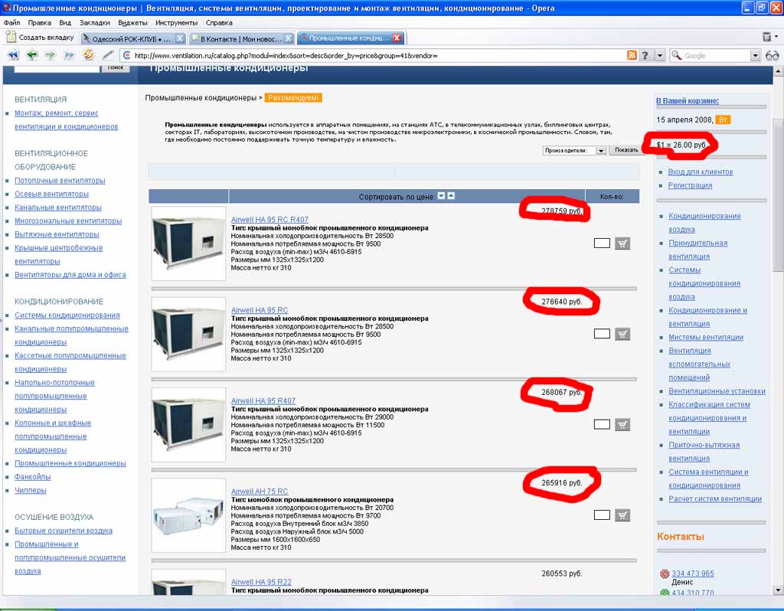Image resolution: width=784 pixels, height=611 pixels.
Task: Click the RSS feed icon in address bar
Action: tap(632, 55)
